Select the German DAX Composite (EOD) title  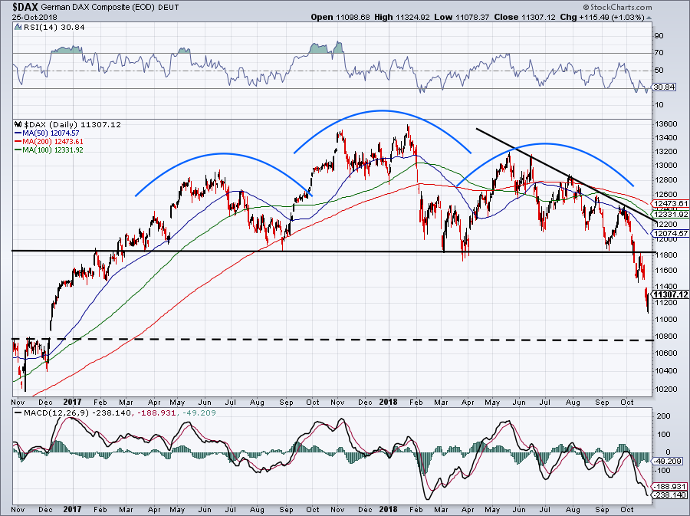click(x=97, y=8)
